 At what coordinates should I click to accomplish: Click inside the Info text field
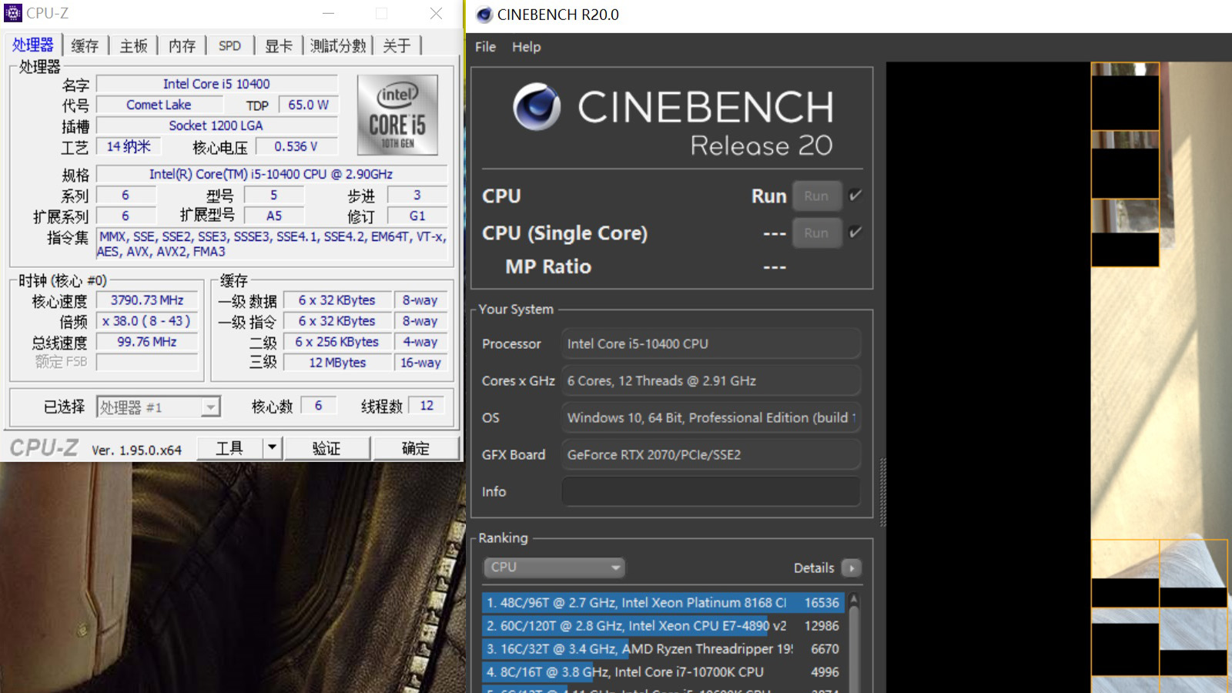point(710,491)
